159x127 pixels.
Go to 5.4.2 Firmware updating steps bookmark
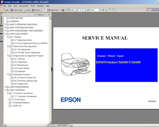click(25, 81)
